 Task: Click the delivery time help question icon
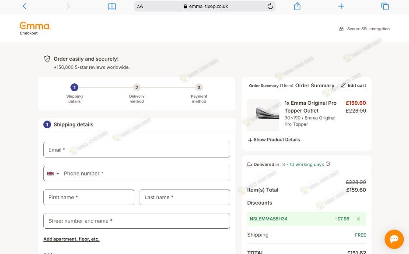click(x=328, y=164)
